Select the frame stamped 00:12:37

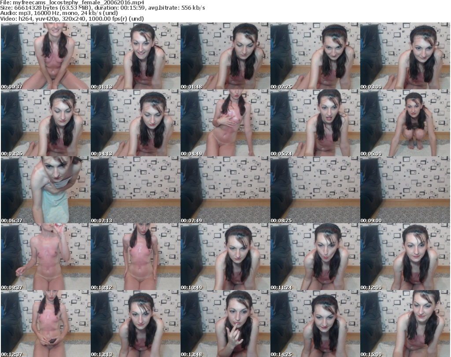45,324
